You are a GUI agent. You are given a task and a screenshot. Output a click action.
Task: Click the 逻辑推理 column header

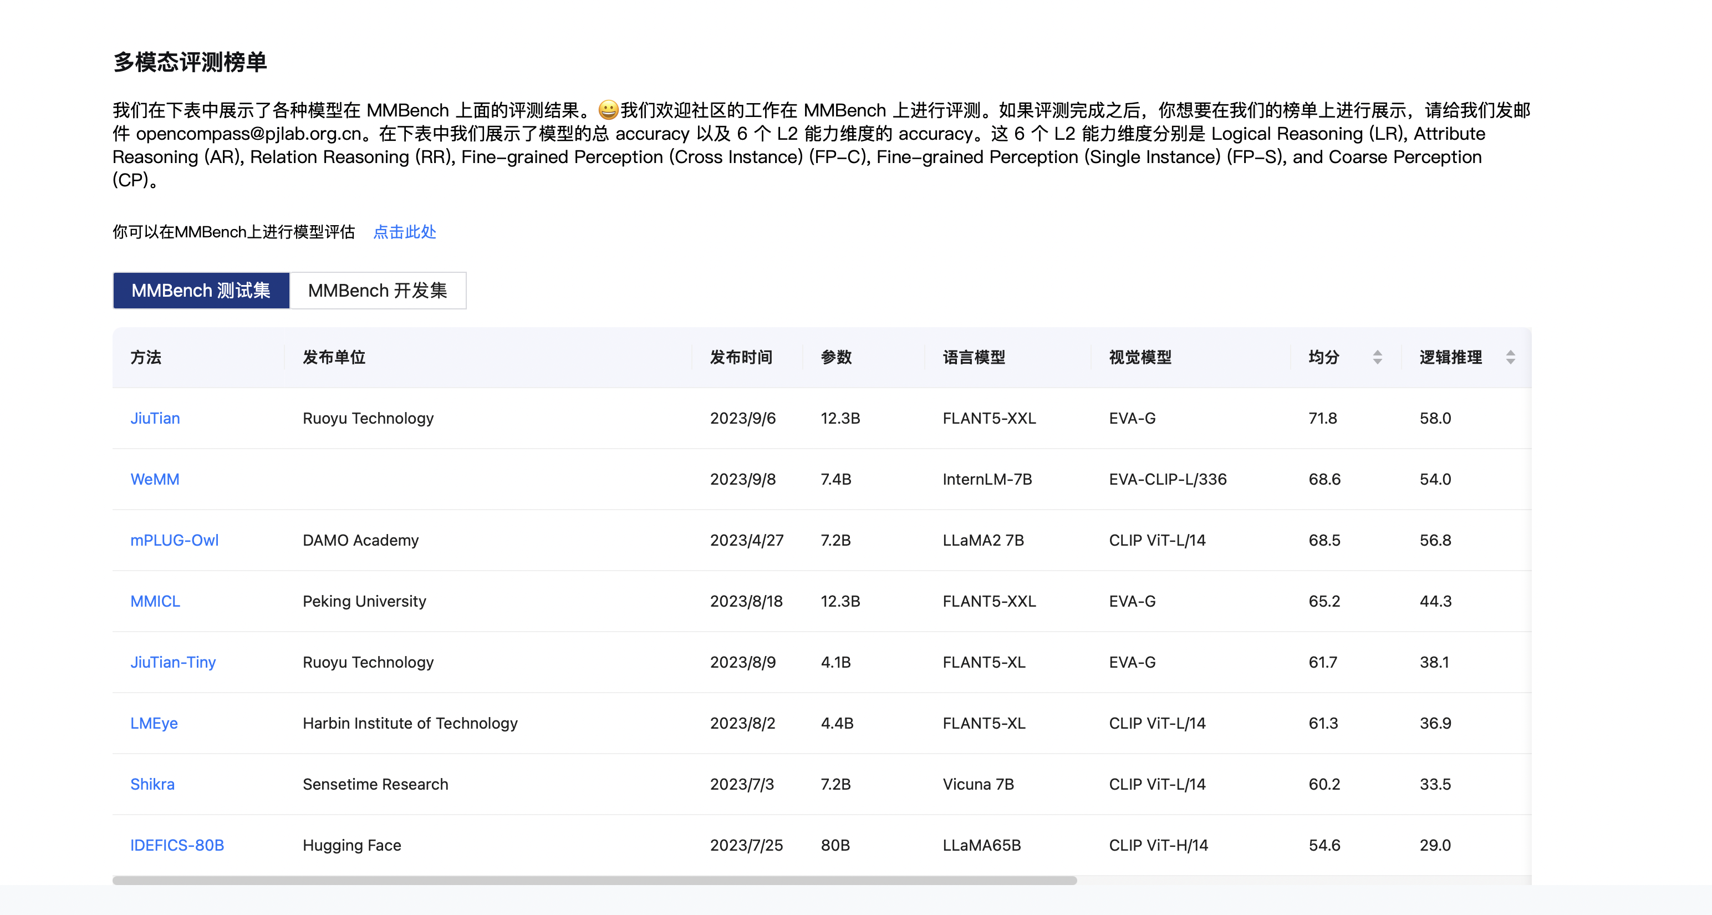click(x=1450, y=357)
